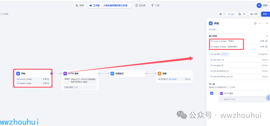Open the run history clock icon
Image resolution: width=270 pixels, height=126 pixels.
[x=239, y=14]
